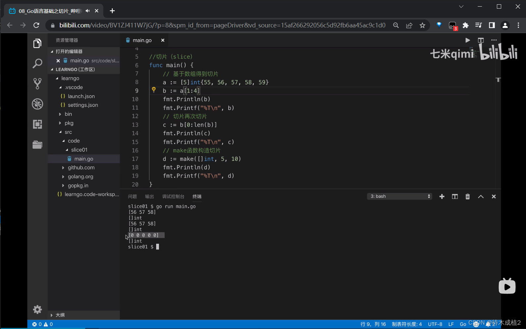This screenshot has width=526, height=329.
Task: Select the terminal 3: bash dropdown
Action: tap(400, 197)
